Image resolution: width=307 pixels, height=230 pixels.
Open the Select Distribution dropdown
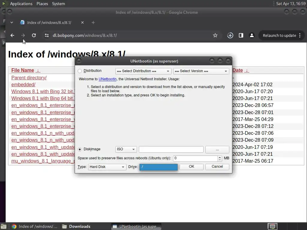pyautogui.click(x=143, y=71)
